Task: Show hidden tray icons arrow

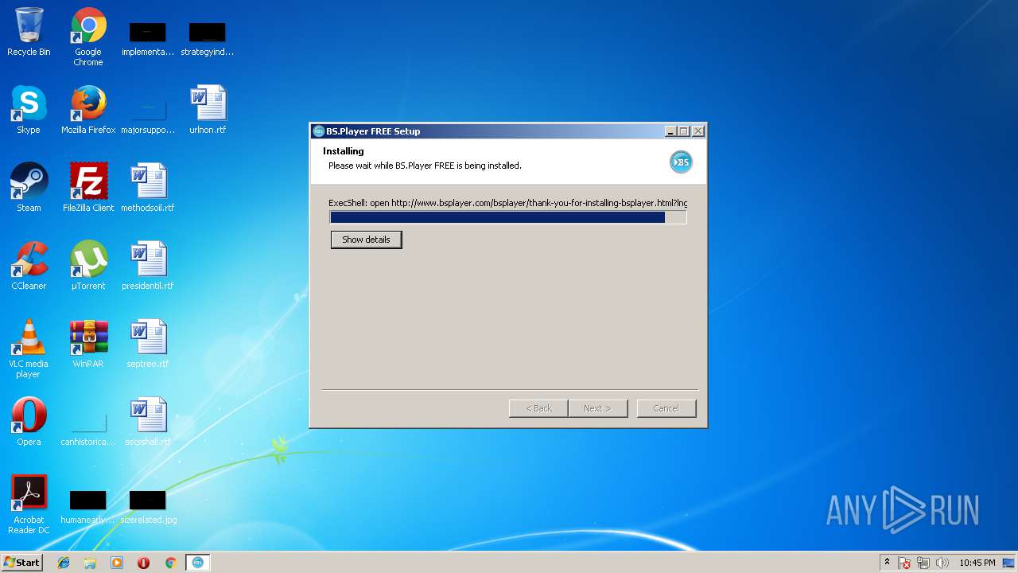Action: [887, 563]
